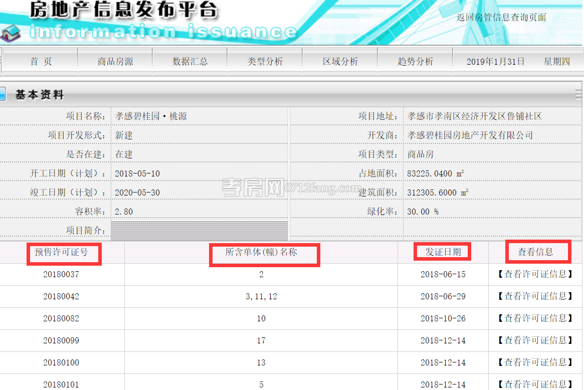The height and width of the screenshot is (390, 584).
Task: Go to the 首页 menu item
Action: pos(41,62)
